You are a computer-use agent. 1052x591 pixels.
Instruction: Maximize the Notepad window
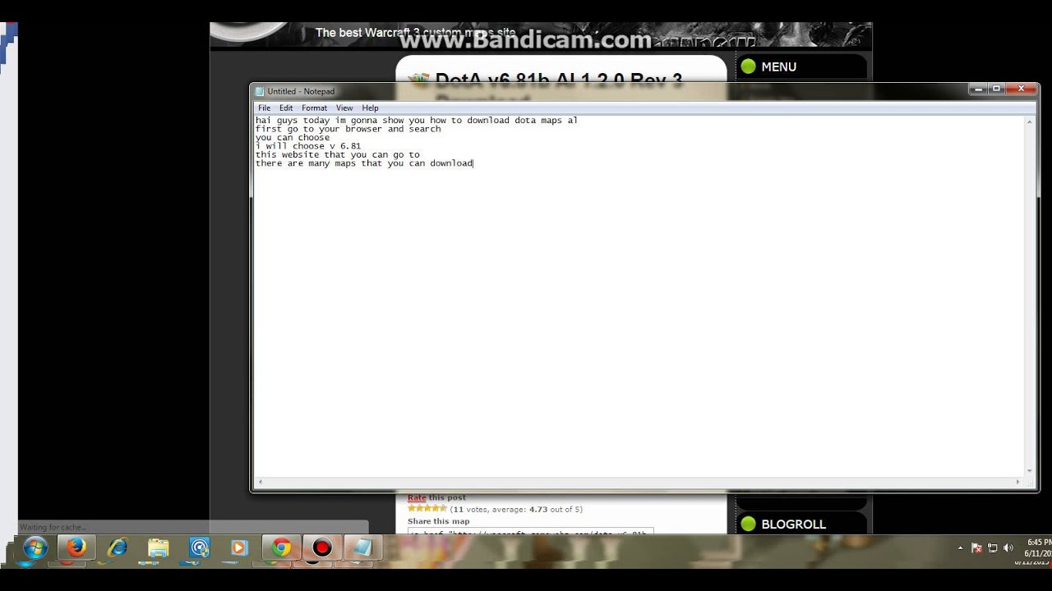pos(996,89)
